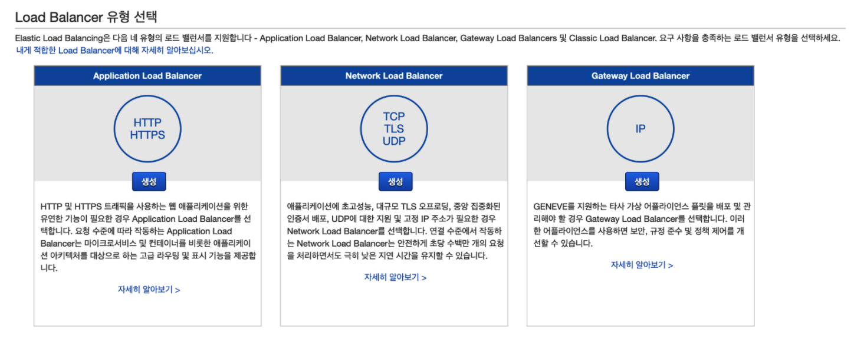Screen dimensions: 854x339
Task: Select the Gateway Load Balancer card header
Action: 640,76
